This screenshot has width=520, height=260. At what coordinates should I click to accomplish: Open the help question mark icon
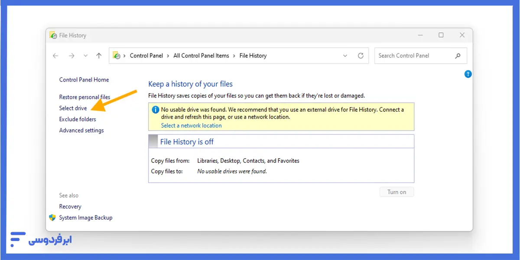(468, 74)
